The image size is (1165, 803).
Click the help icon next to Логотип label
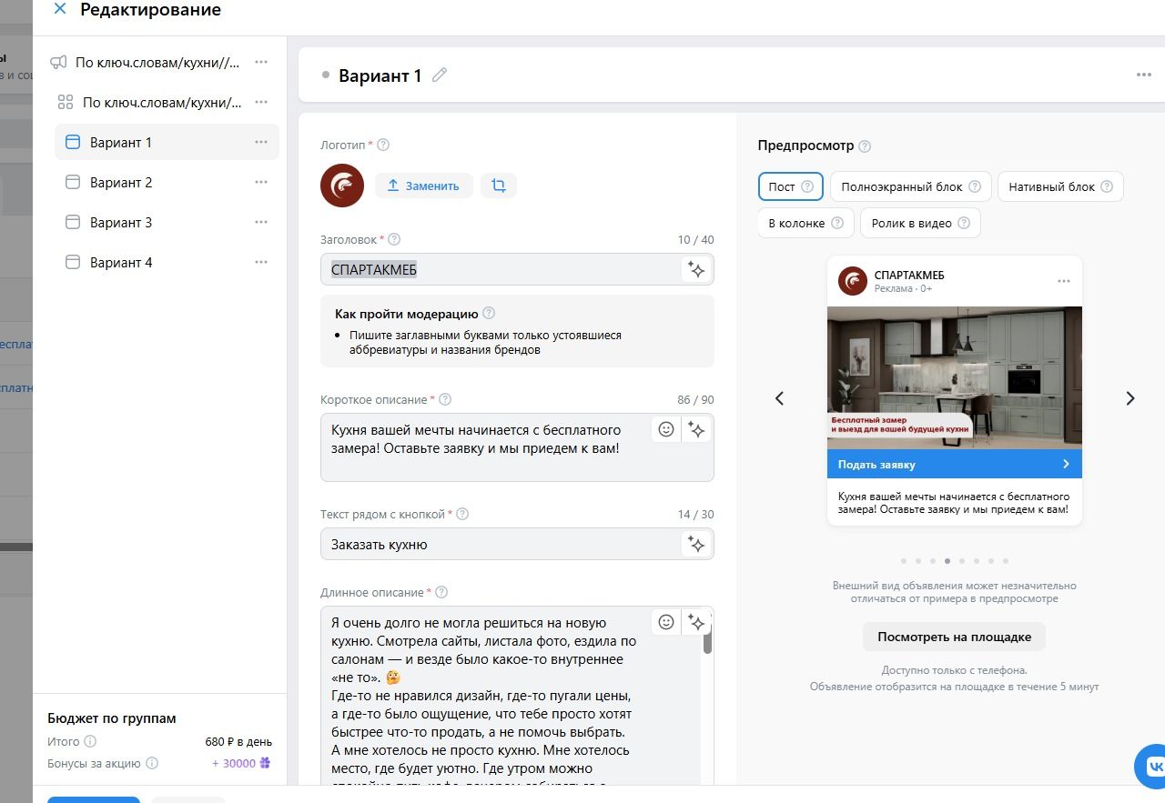(383, 145)
